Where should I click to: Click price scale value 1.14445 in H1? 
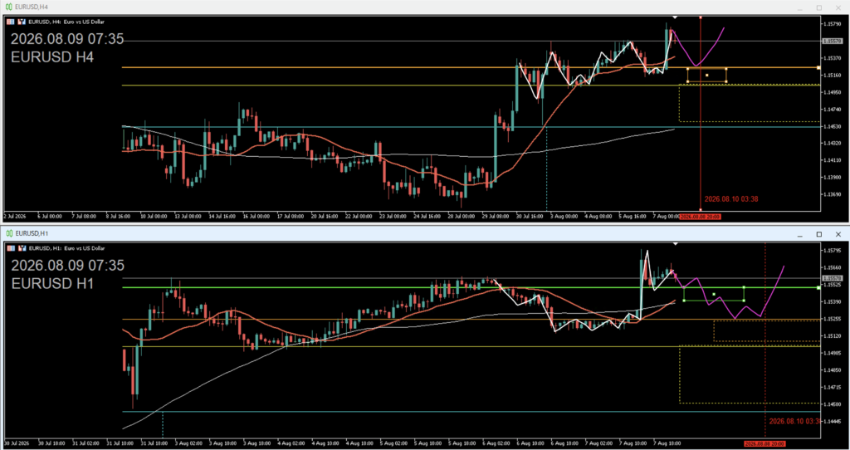833,421
